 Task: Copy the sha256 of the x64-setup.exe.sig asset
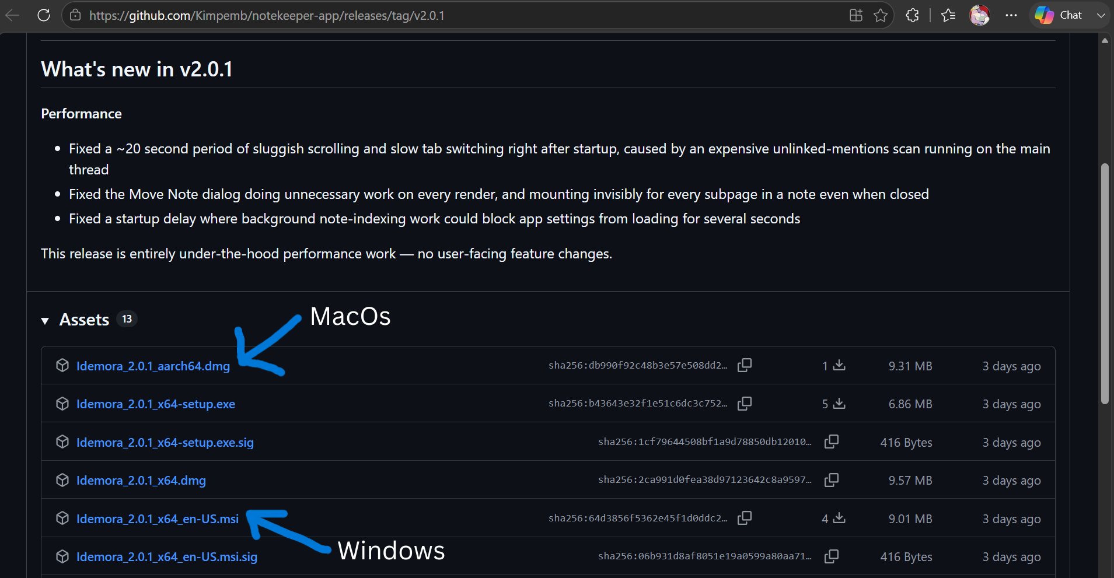pos(832,442)
